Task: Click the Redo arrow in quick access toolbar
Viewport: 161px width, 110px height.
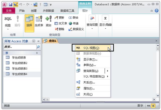Action: coord(28,5)
